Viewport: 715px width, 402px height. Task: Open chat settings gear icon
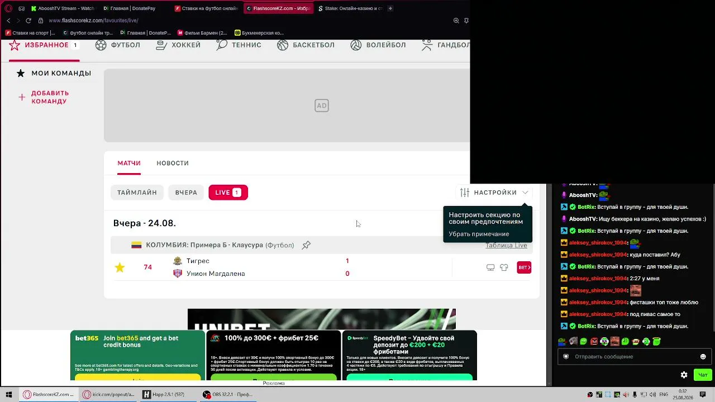point(684,375)
